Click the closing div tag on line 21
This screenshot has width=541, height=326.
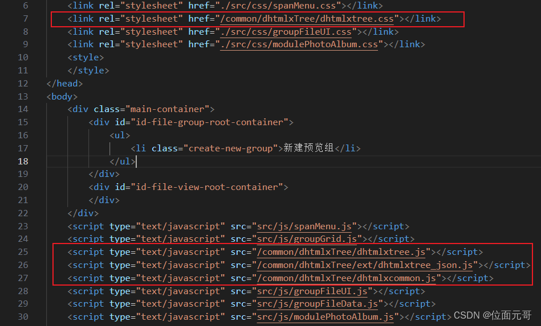point(104,200)
